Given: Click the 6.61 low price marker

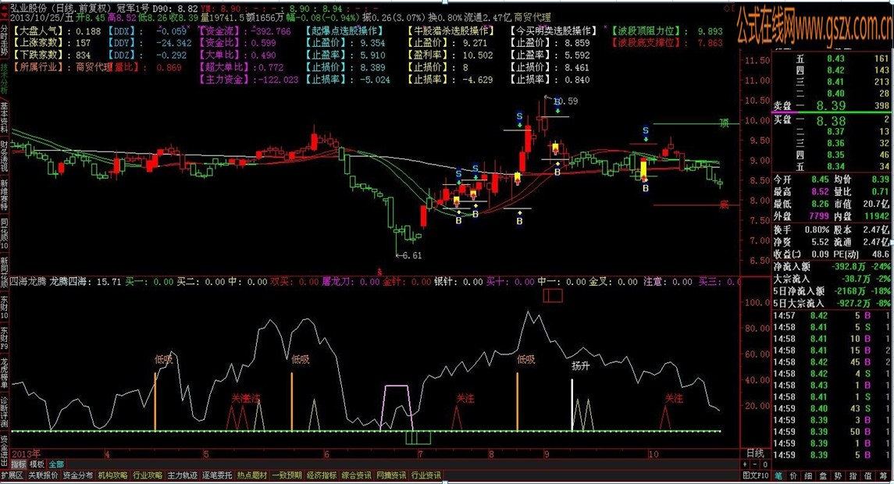Looking at the screenshot, I should click(x=411, y=255).
